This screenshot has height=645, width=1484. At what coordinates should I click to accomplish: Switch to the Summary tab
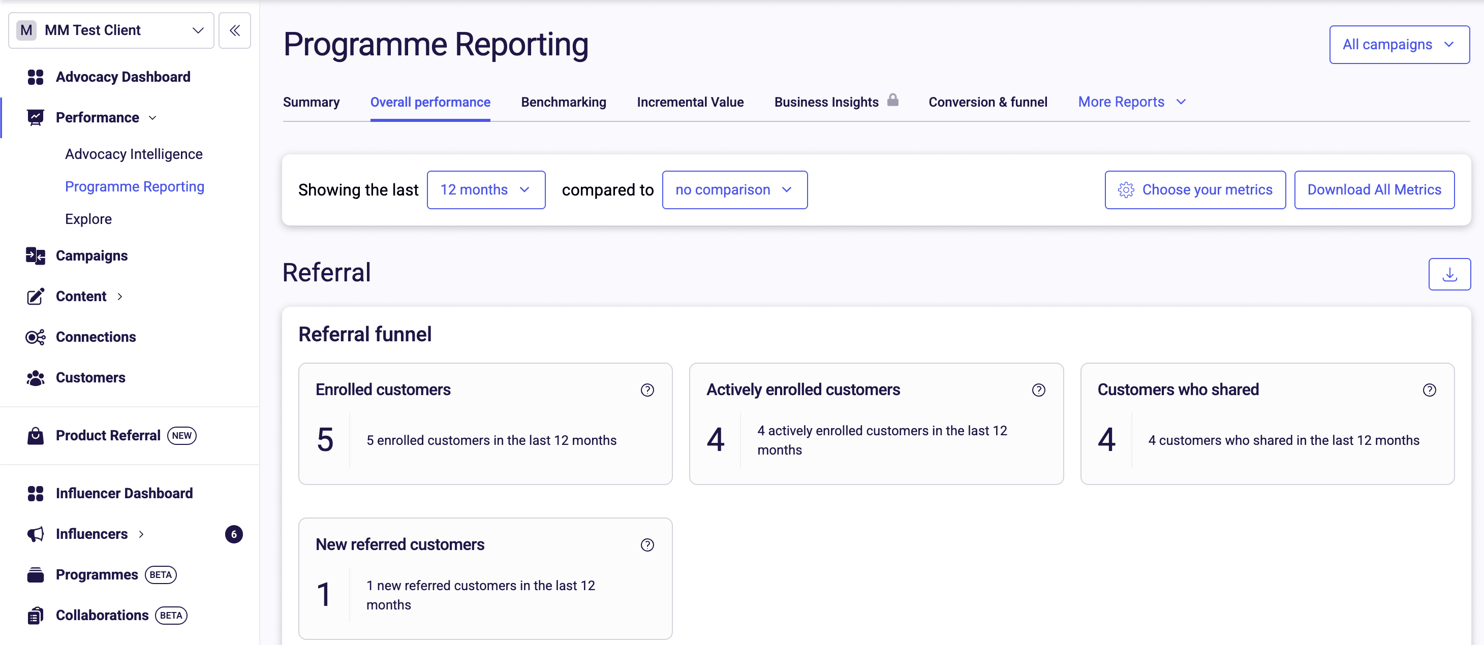click(x=311, y=102)
